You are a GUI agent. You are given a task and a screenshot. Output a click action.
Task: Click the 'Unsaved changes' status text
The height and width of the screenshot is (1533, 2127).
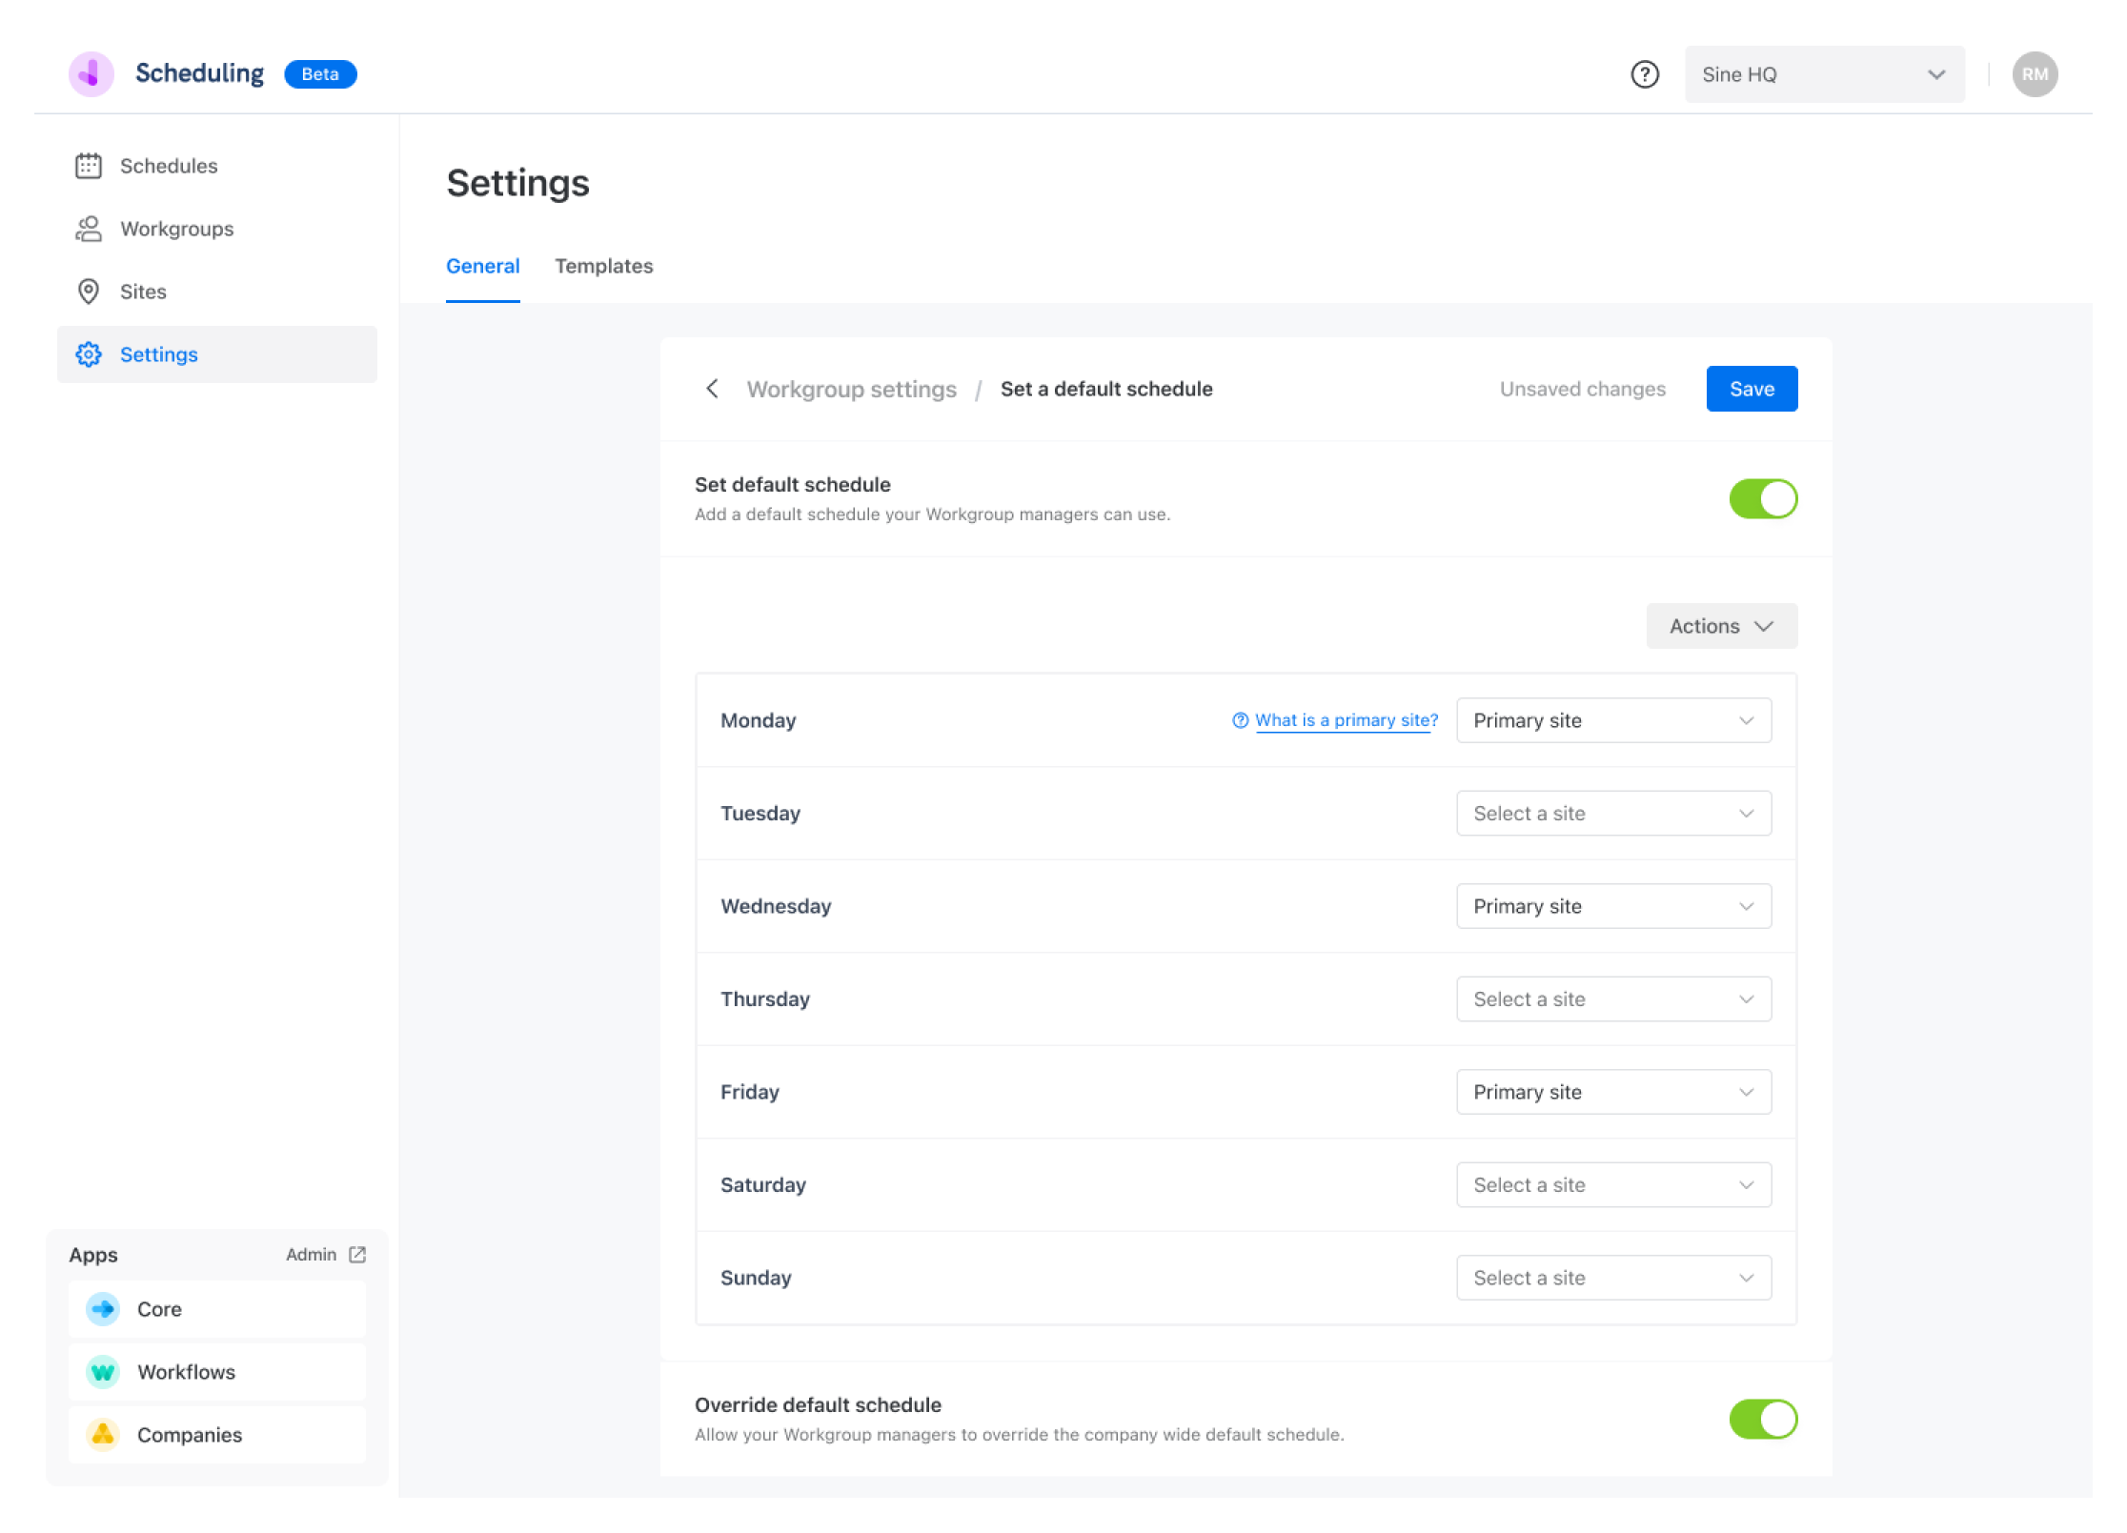[x=1582, y=389]
